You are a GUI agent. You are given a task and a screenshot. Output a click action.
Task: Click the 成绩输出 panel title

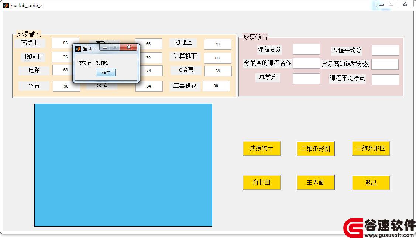coord(255,37)
